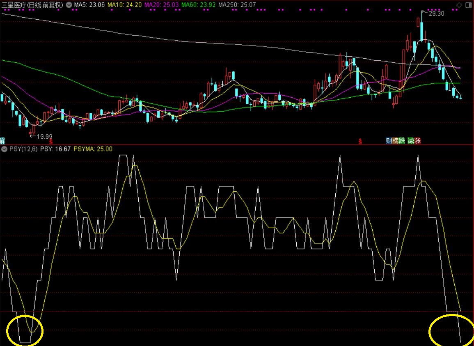Click the PSYMA: 25.00 indicator label

(93, 149)
